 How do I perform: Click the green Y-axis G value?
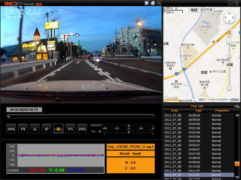point(57,170)
